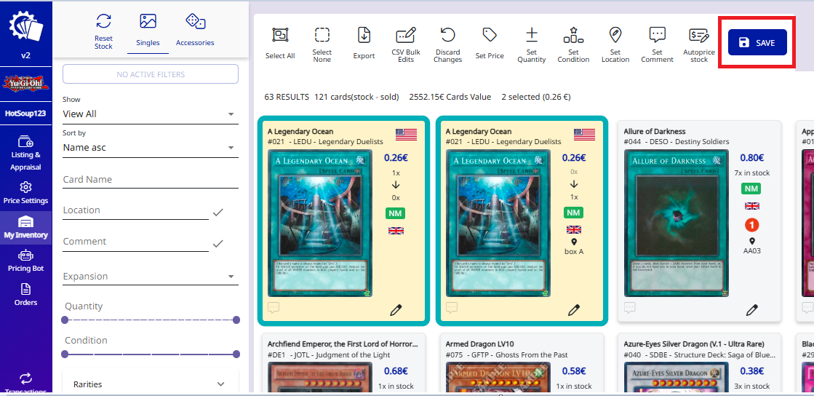814x396 pixels.
Task: Click the Discard Changes icon
Action: click(x=447, y=35)
